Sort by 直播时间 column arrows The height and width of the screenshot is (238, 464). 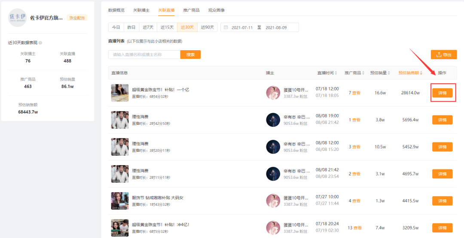(x=336, y=73)
